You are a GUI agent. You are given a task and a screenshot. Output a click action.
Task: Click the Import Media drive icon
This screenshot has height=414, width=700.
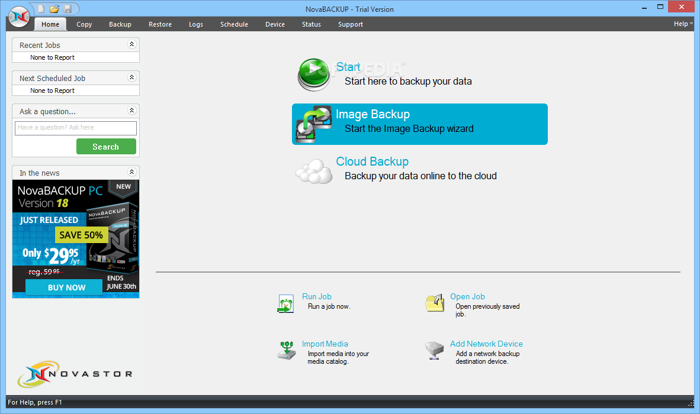pos(287,350)
